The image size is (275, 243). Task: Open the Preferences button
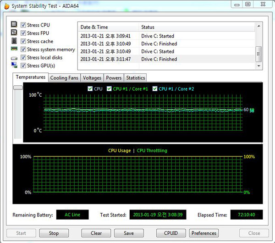click(204, 233)
